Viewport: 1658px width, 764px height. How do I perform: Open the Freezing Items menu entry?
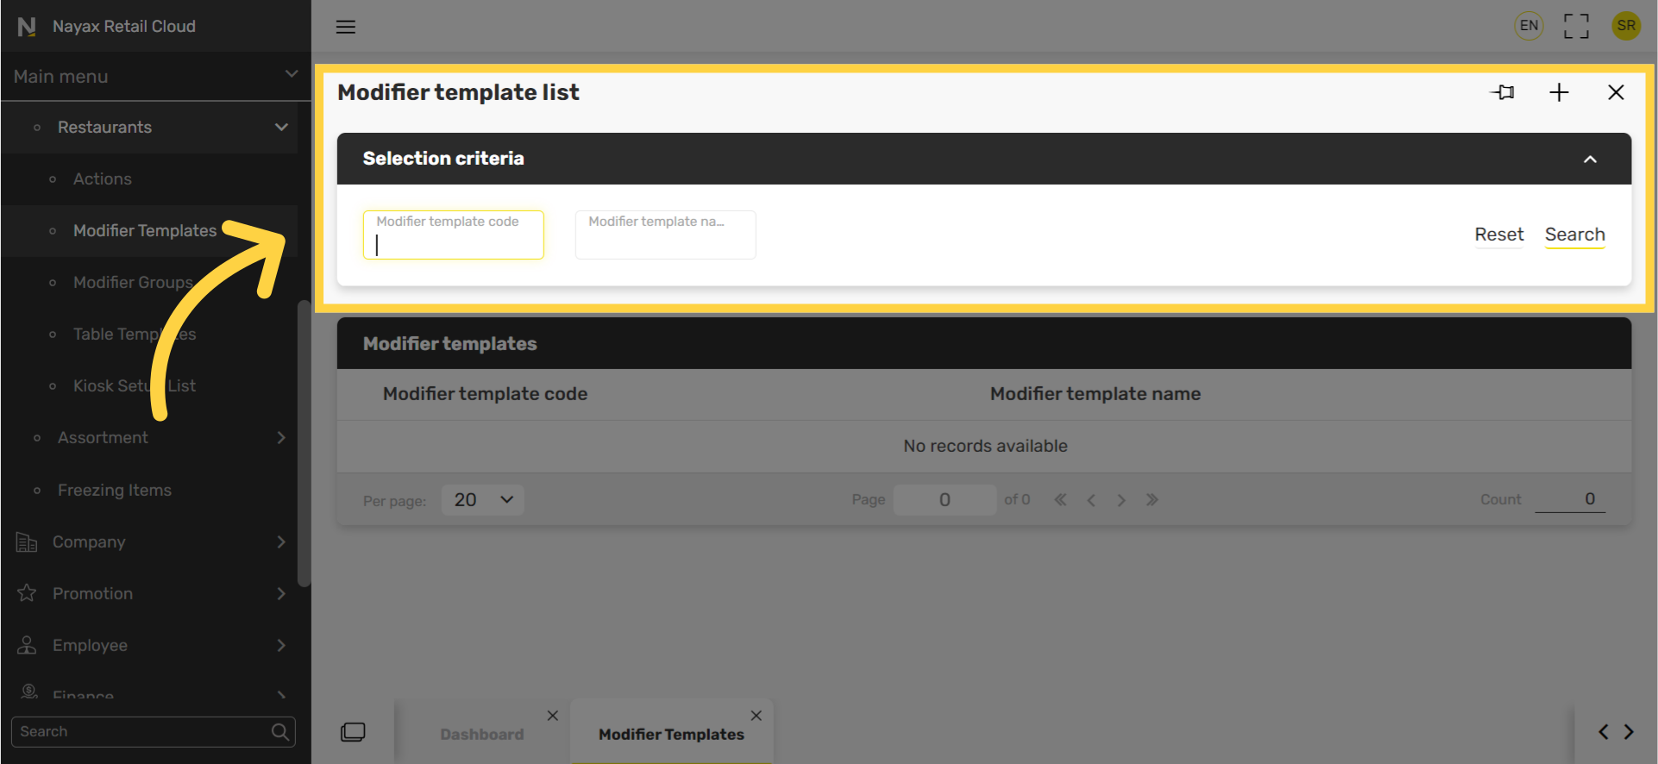pos(115,490)
